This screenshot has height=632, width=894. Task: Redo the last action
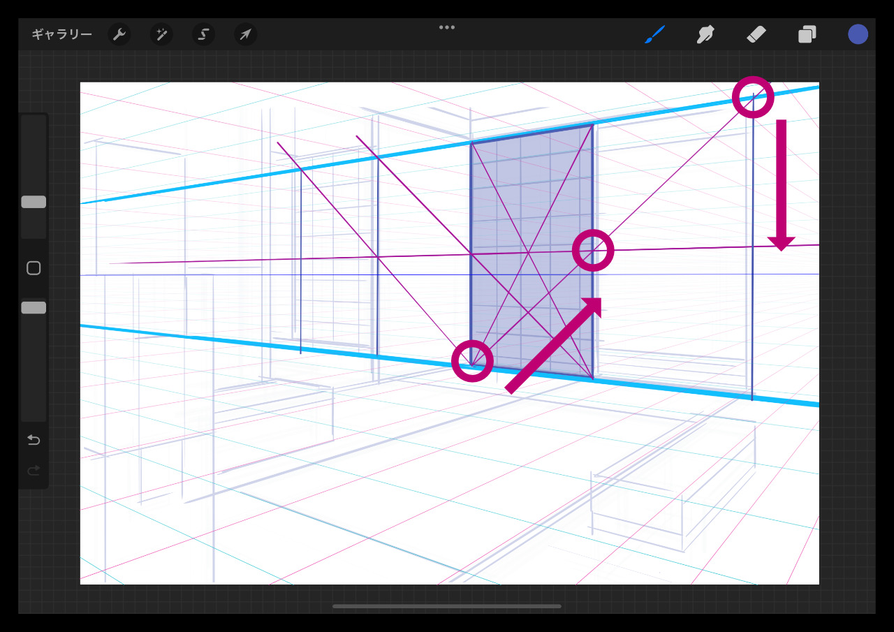pos(34,471)
